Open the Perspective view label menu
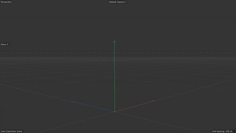The height and width of the screenshot is (133, 236). click(x=6, y=2)
